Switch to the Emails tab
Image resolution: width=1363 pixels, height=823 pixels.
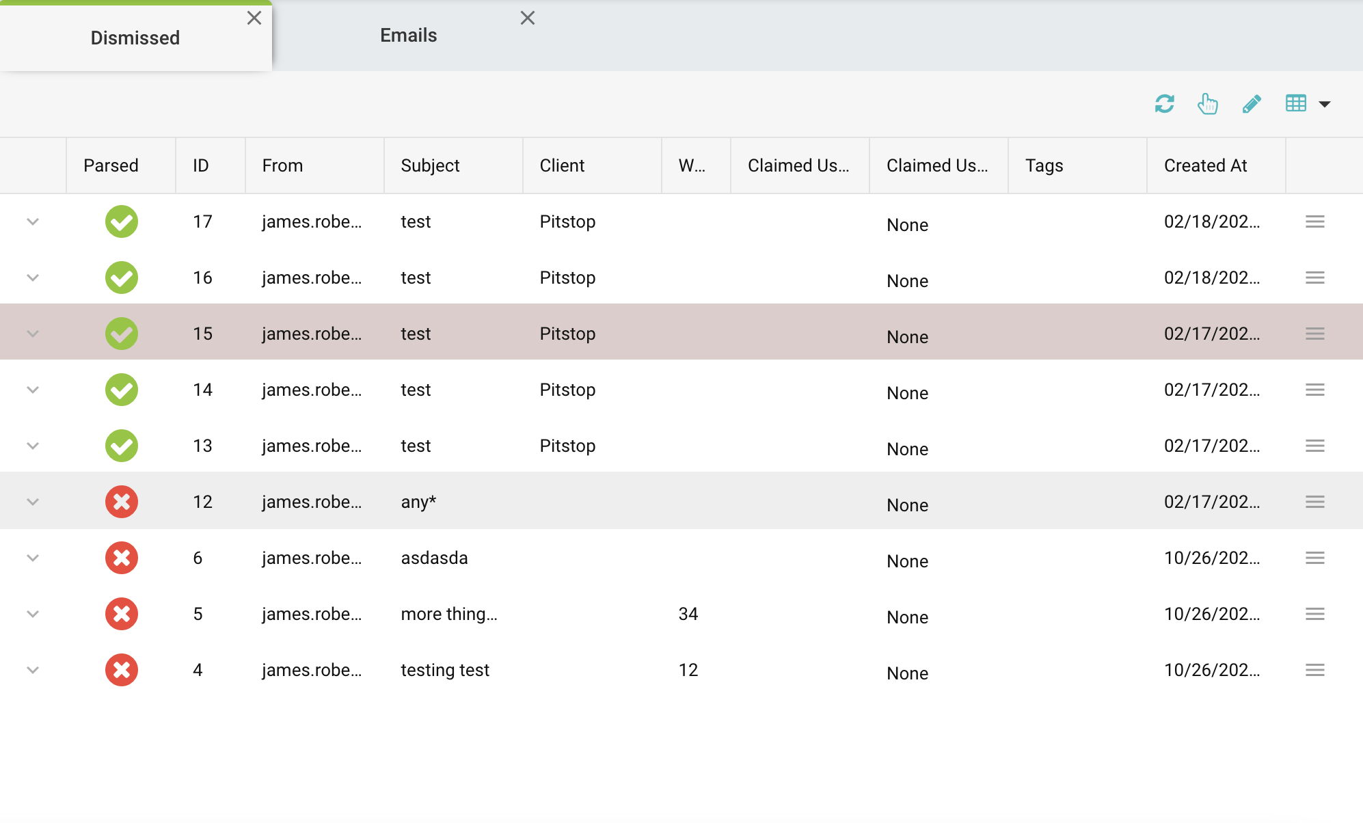(x=408, y=36)
